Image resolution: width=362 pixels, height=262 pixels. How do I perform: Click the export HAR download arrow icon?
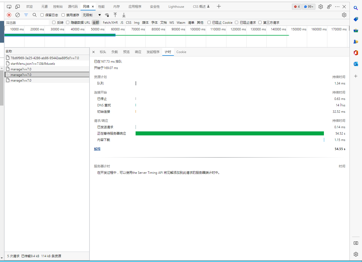tap(124, 15)
